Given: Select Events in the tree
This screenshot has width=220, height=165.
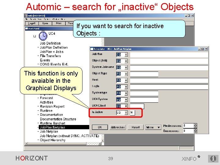Looking at the screenshot, I should (45, 60).
